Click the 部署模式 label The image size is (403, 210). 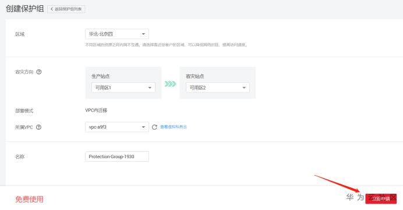(x=24, y=111)
